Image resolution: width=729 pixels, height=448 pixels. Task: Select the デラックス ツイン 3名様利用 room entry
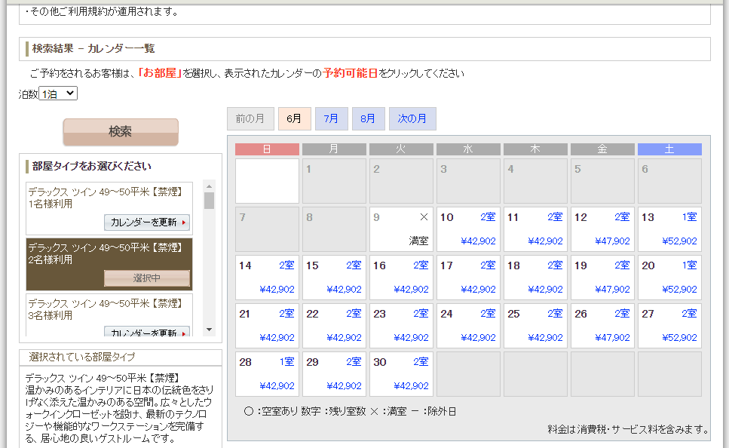click(109, 315)
